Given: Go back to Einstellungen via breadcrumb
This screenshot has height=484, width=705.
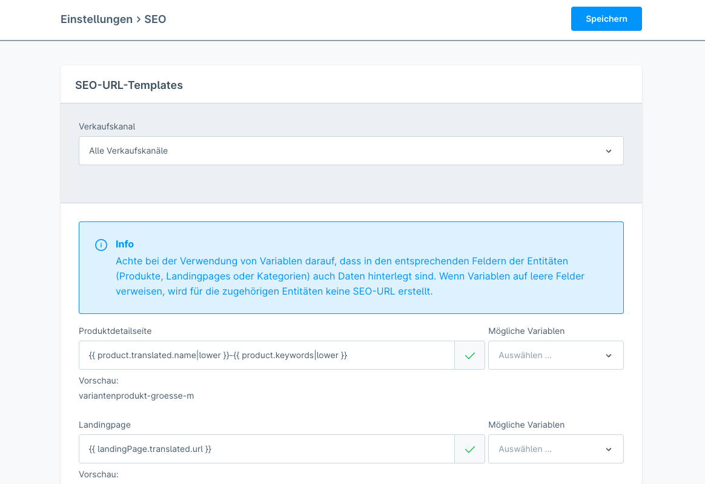Looking at the screenshot, I should click(x=96, y=19).
